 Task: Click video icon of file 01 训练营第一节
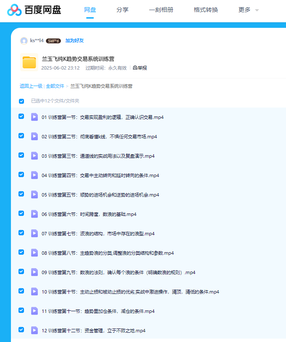click(34, 117)
